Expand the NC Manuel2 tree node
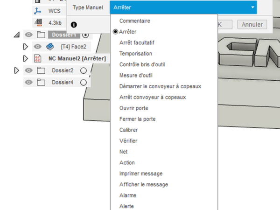The image size is (280, 210). (x=26, y=58)
